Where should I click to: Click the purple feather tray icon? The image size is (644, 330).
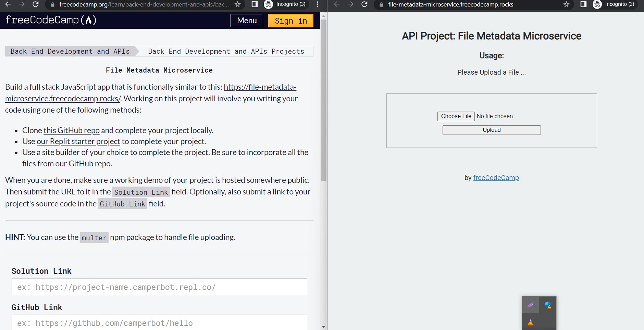530,305
